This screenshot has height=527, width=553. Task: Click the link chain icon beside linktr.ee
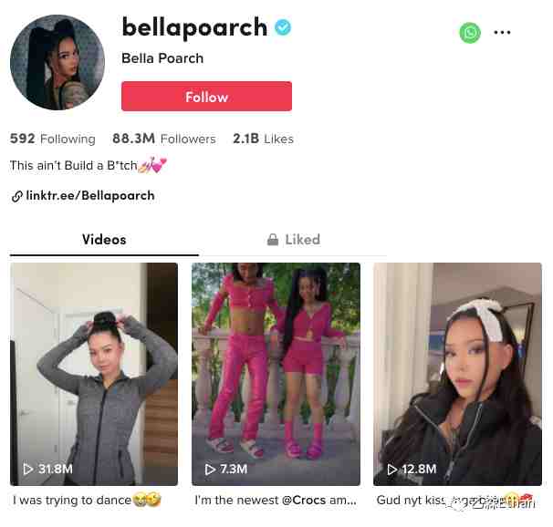click(17, 196)
